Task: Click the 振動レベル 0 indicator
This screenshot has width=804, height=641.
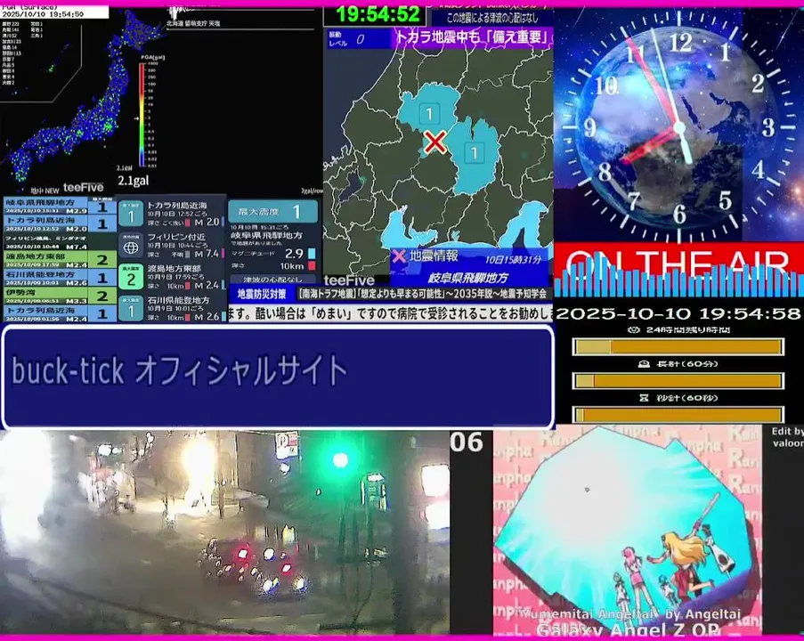Action: (359, 39)
